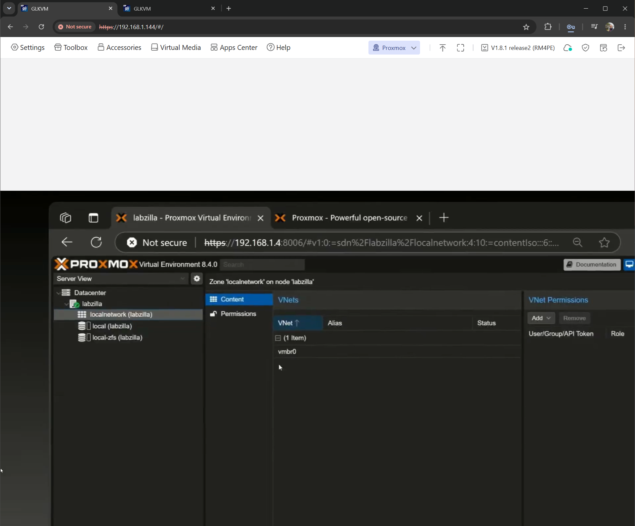Click the security shield icon
635x526 pixels.
(585, 48)
